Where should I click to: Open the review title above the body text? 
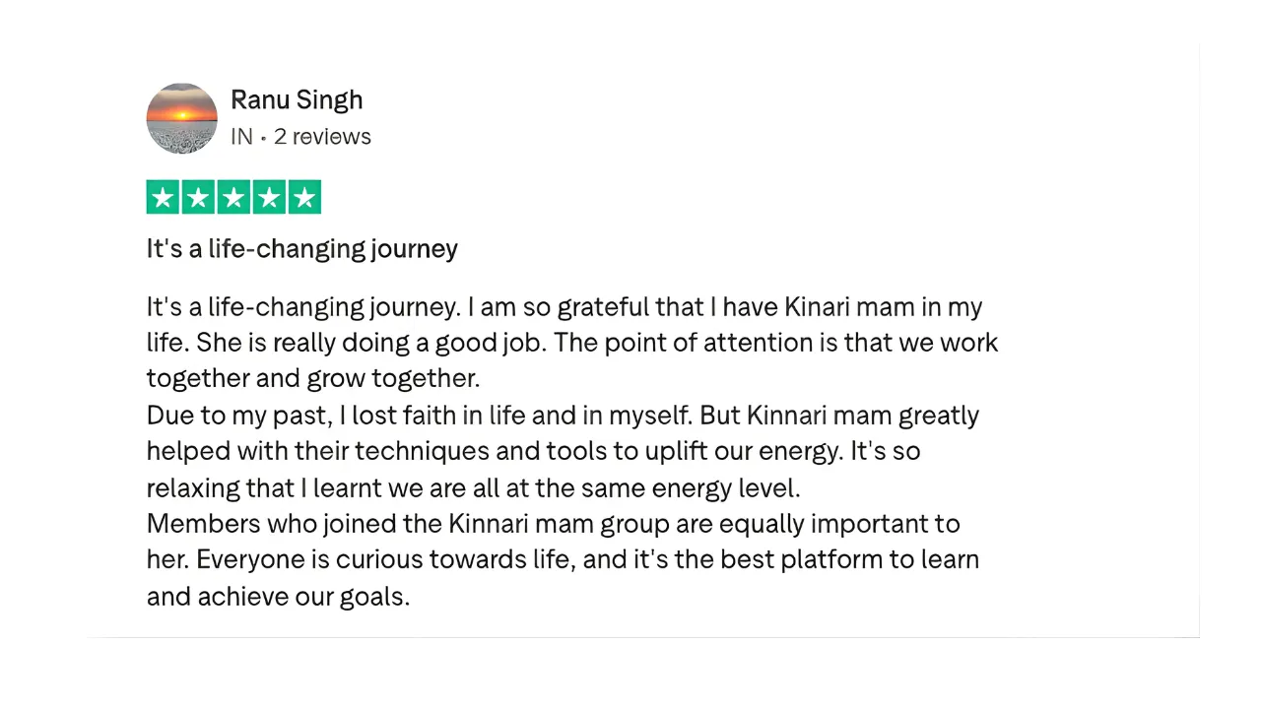coord(301,249)
